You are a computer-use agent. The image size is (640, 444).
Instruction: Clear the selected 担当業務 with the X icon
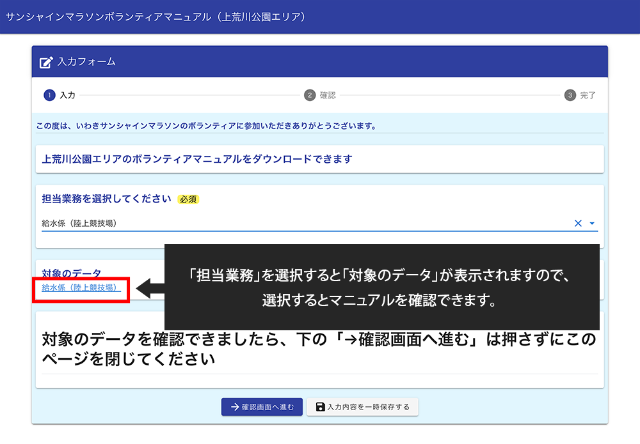[578, 223]
